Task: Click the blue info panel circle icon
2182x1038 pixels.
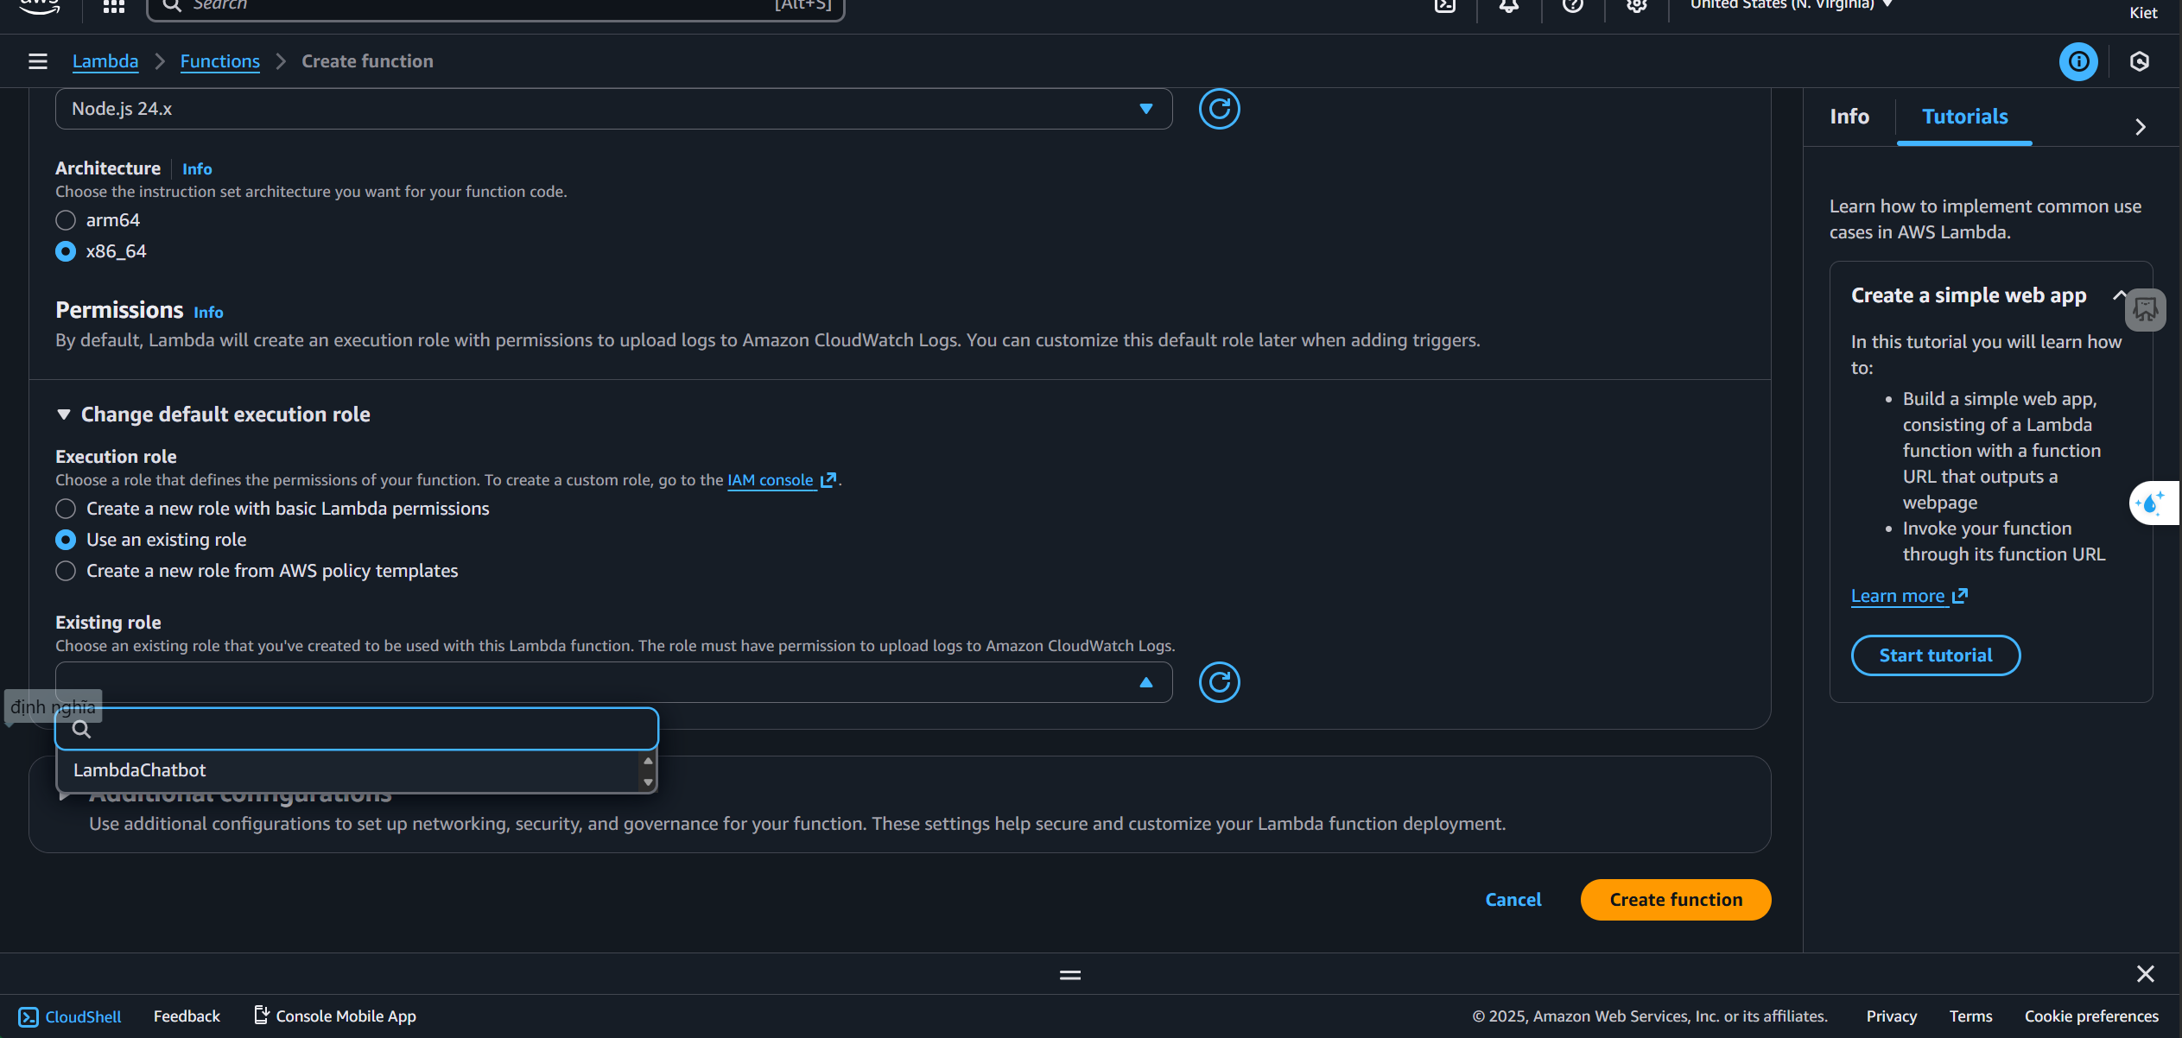Action: pyautogui.click(x=2078, y=61)
